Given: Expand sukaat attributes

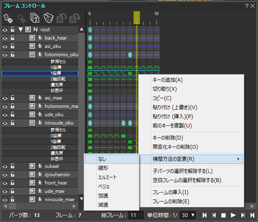Looking at the screenshot, I should tap(32, 166).
